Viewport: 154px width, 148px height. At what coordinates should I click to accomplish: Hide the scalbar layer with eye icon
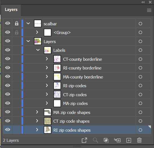(8, 23)
